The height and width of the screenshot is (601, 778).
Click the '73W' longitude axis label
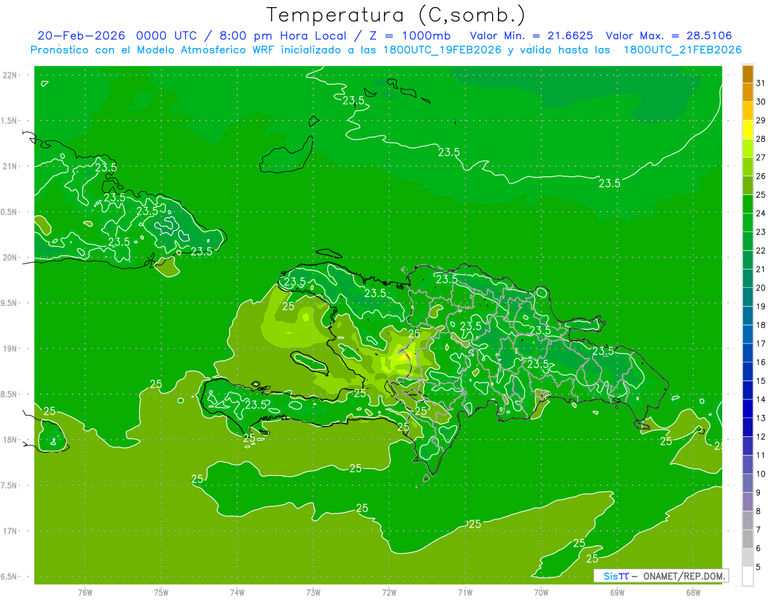coord(313,593)
